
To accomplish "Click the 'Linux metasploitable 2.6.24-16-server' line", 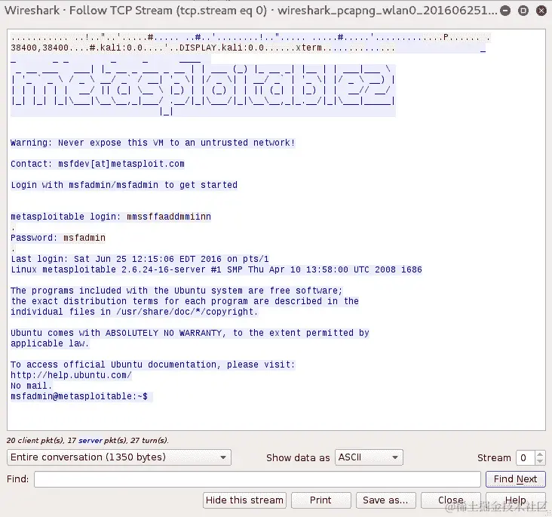I will (216, 269).
